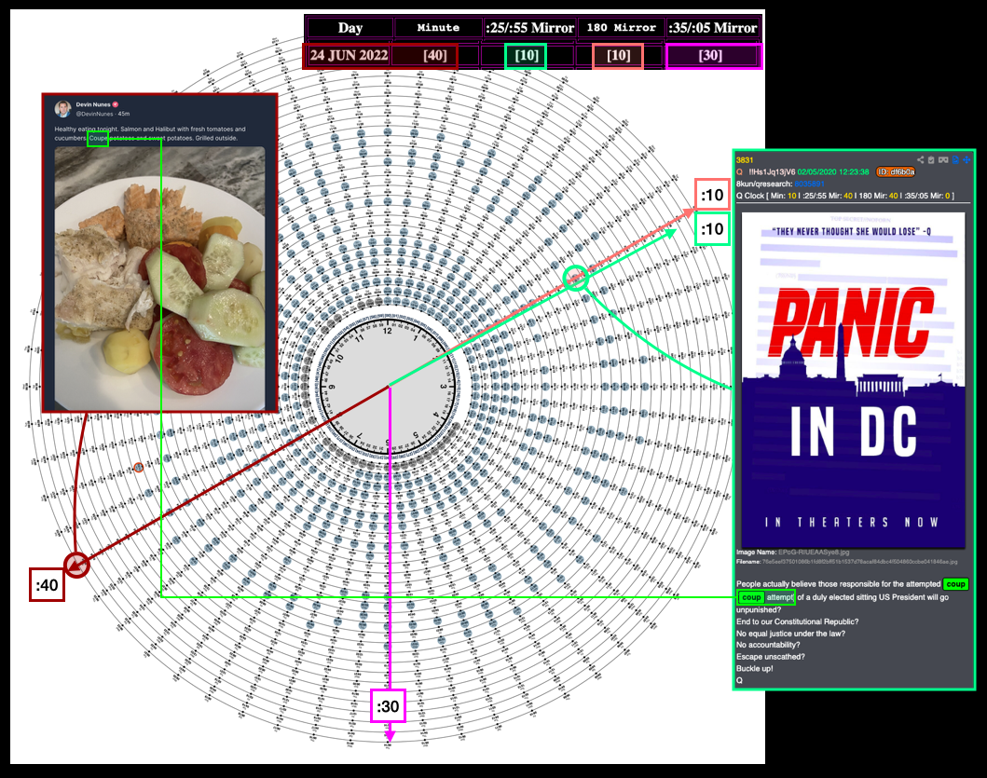Click the 'Day' header cell
The image size is (987, 778).
click(350, 28)
